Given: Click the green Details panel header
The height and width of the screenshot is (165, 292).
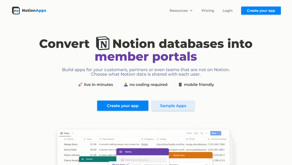Looking at the screenshot, I should click(98, 159).
